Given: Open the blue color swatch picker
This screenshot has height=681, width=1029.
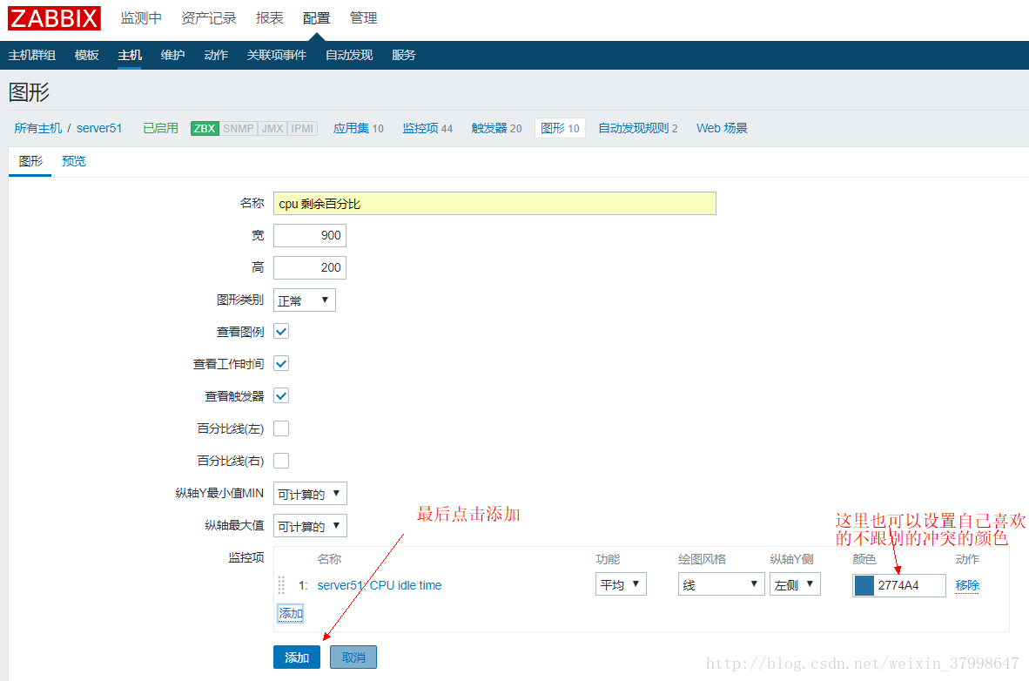Looking at the screenshot, I should click(864, 585).
